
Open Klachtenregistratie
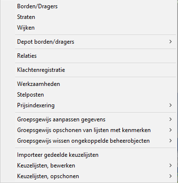(89, 70)
